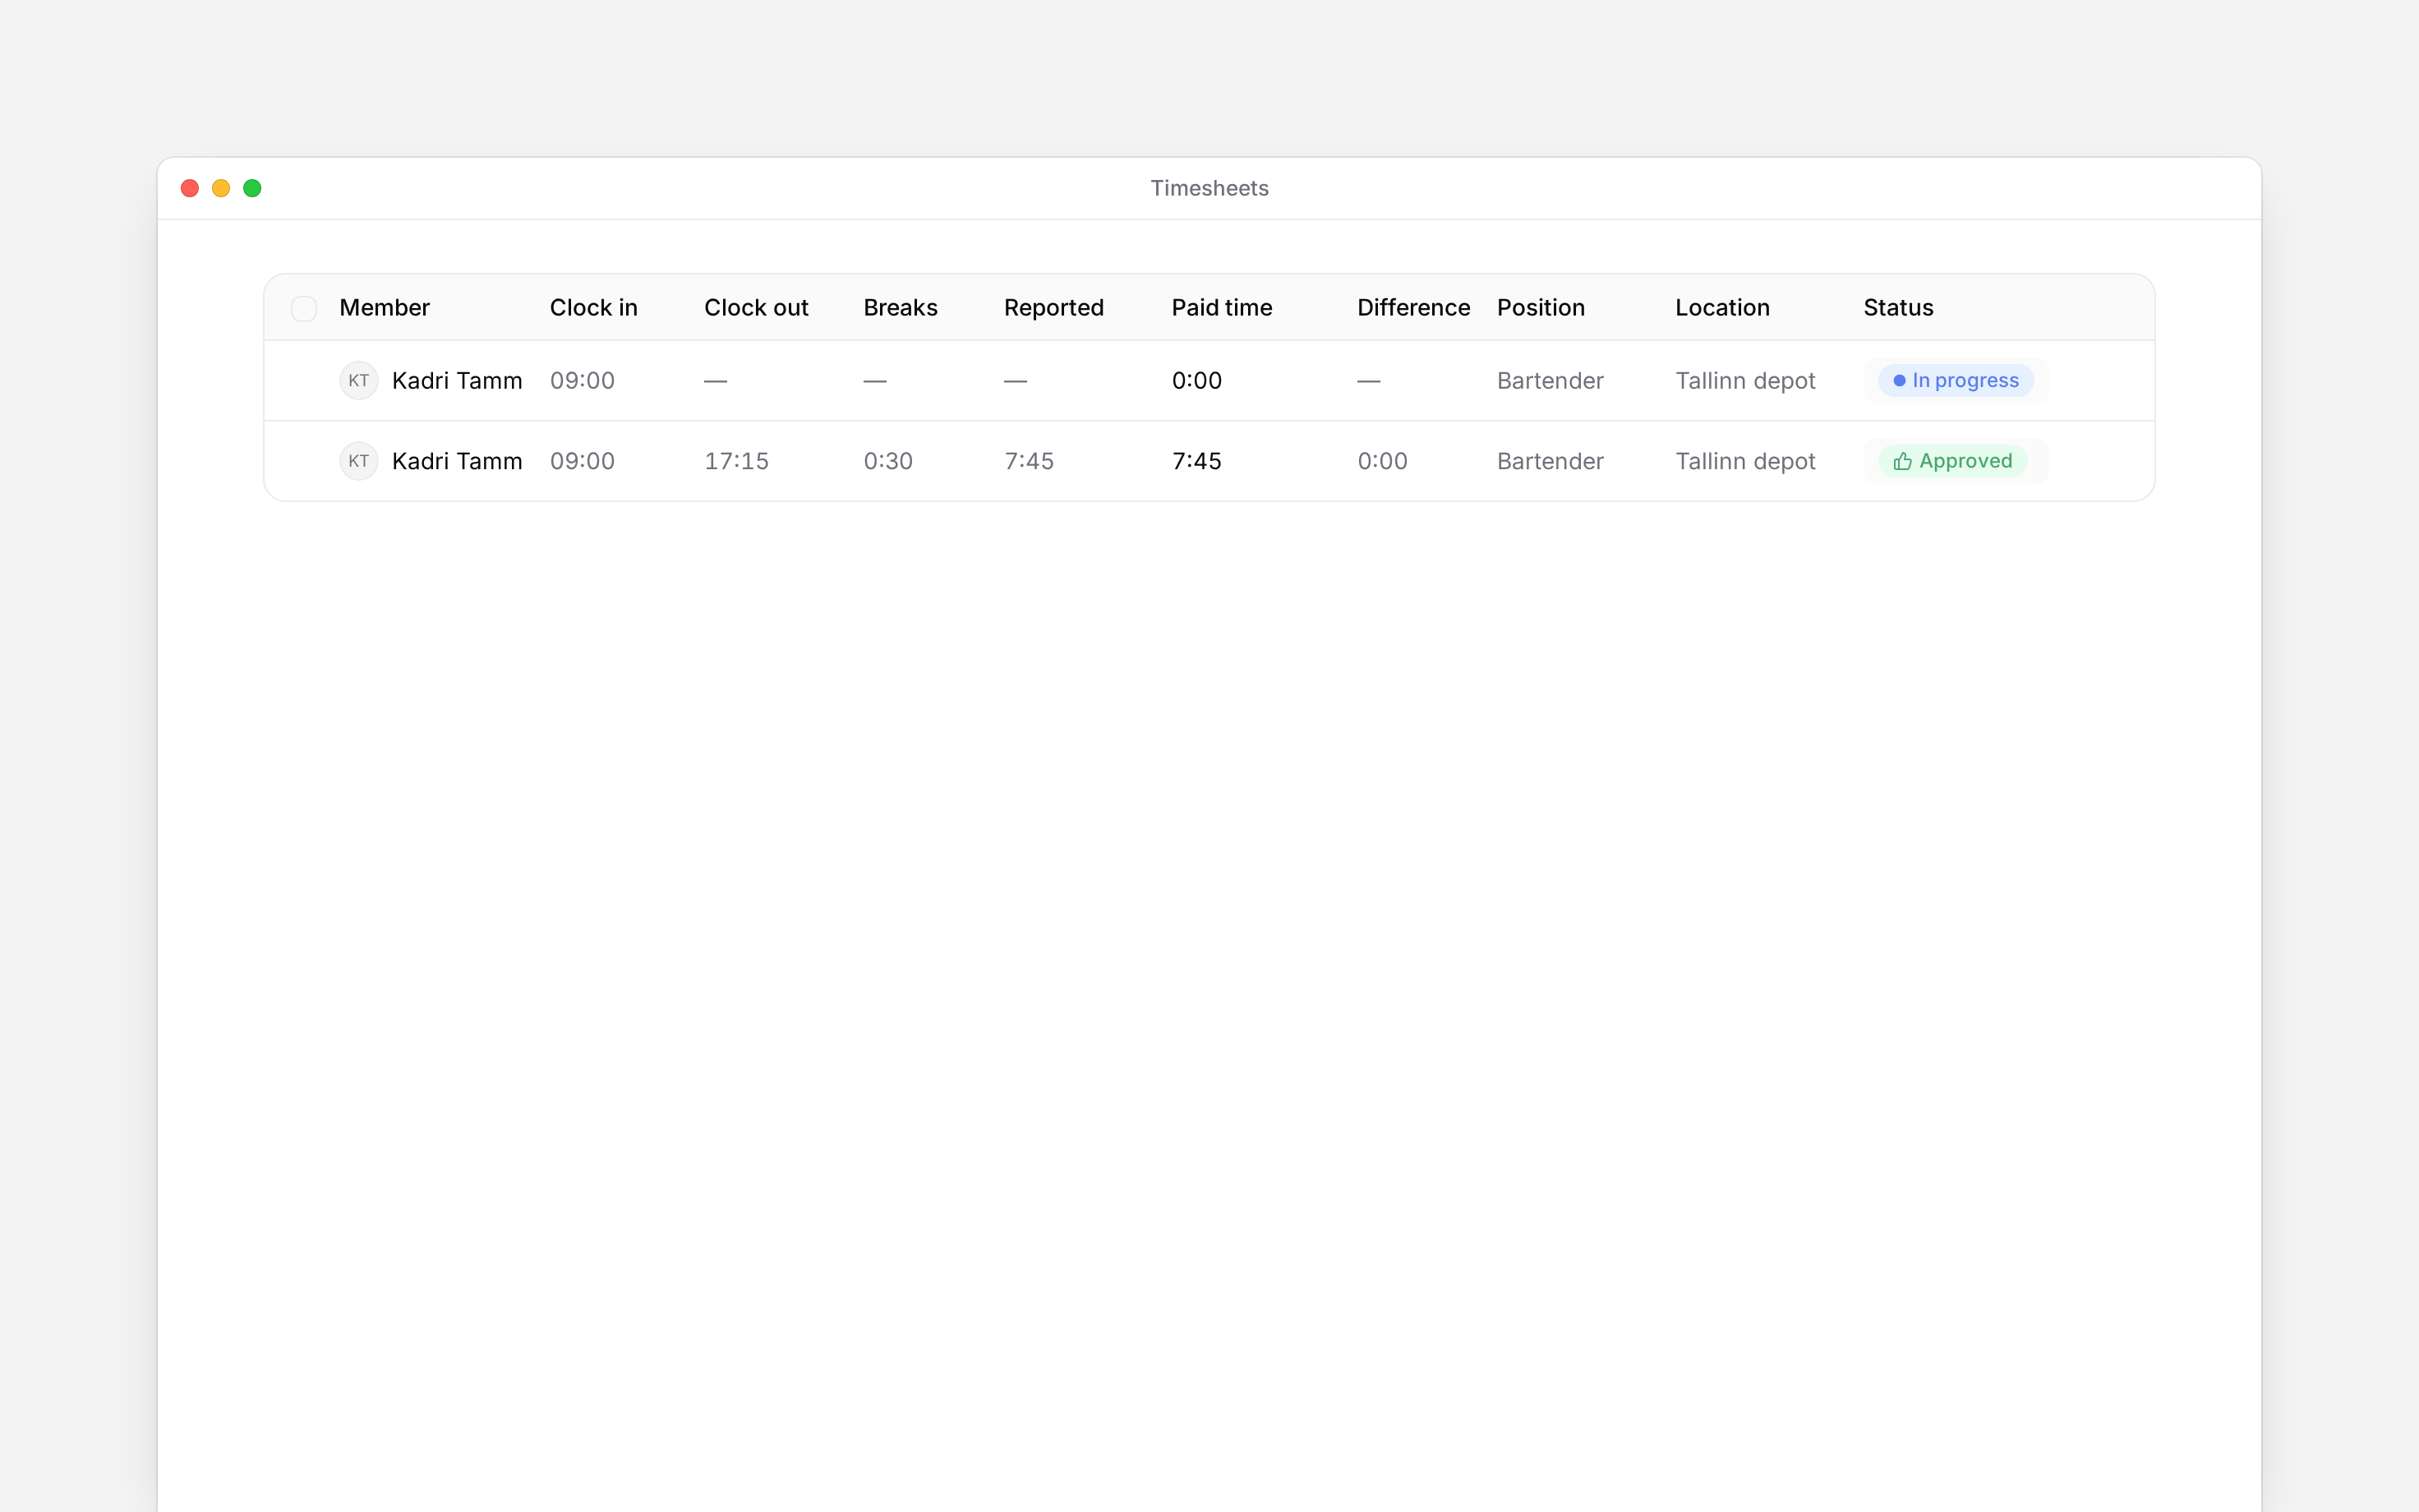The height and width of the screenshot is (1512, 2419).
Task: Click Bartender in the Approved row
Action: (x=1550, y=461)
